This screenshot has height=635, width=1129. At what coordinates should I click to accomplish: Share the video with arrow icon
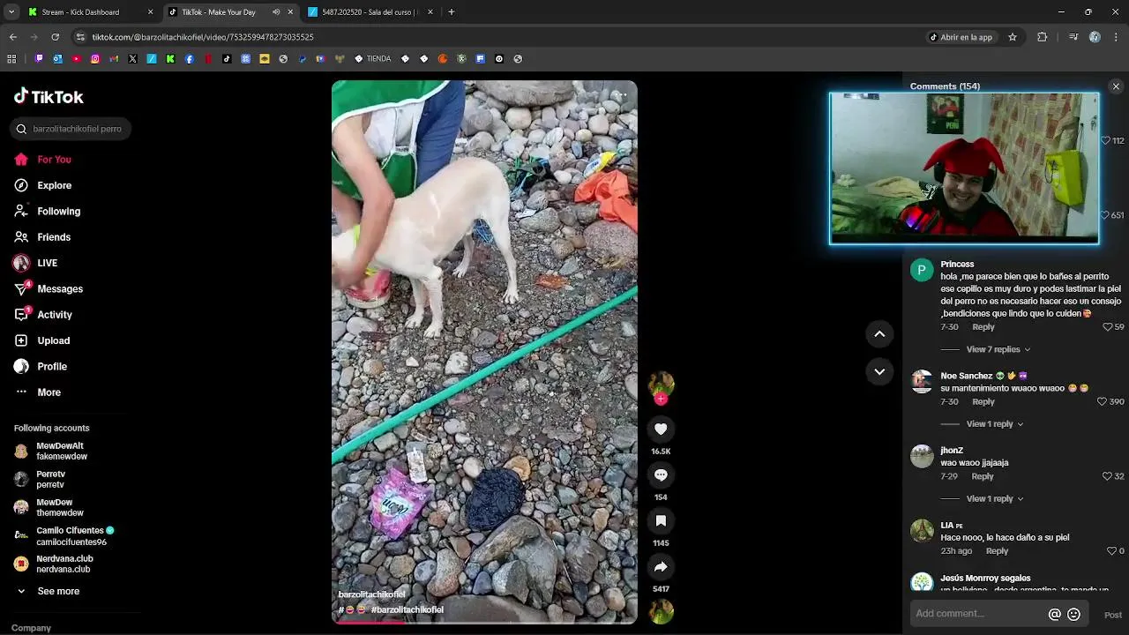click(661, 566)
